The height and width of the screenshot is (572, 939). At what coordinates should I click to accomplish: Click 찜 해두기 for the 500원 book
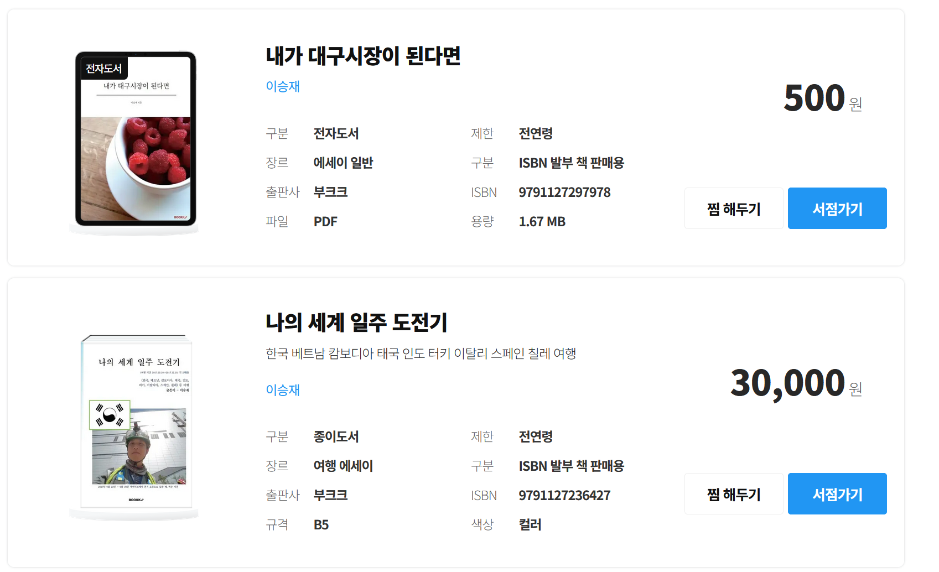coord(734,209)
